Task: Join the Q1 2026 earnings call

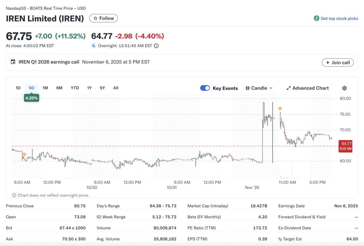Action: 338,62
